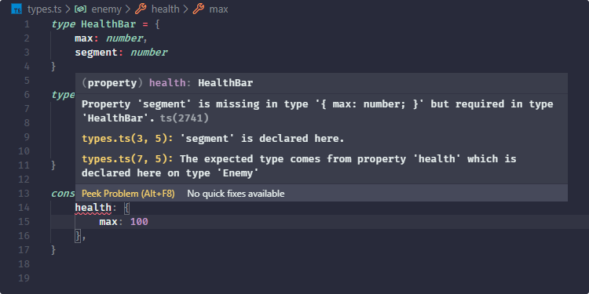589x294 pixels.
Task: Click the underlined health property
Action: (x=93, y=208)
